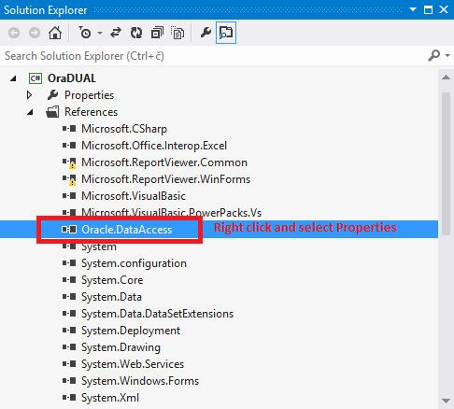Toggle Preview Selected Items button
The width and height of the screenshot is (454, 409).
click(x=226, y=33)
